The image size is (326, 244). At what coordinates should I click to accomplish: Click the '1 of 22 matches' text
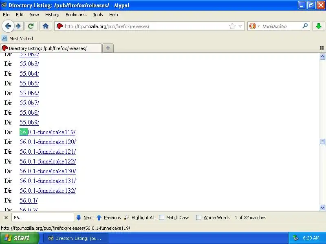(x=251, y=218)
